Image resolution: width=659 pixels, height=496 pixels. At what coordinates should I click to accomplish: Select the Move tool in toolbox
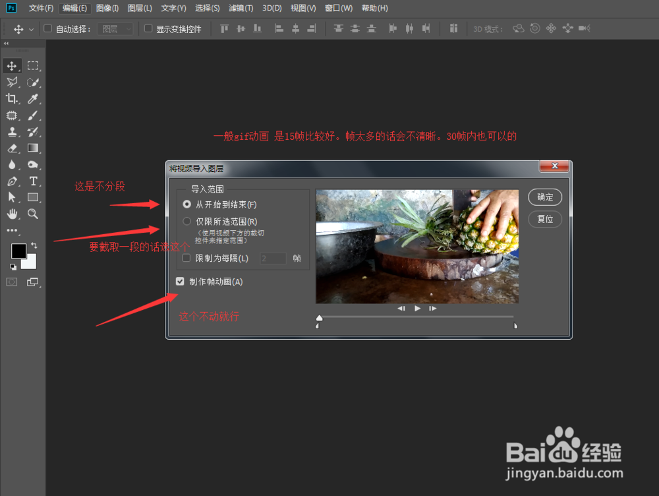pyautogui.click(x=12, y=66)
